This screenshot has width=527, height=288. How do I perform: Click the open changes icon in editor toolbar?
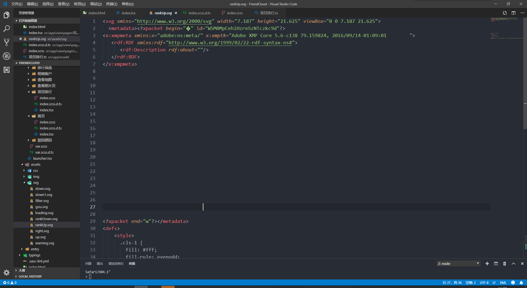coord(504,13)
